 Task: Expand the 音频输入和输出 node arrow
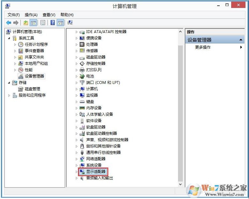[76, 178]
